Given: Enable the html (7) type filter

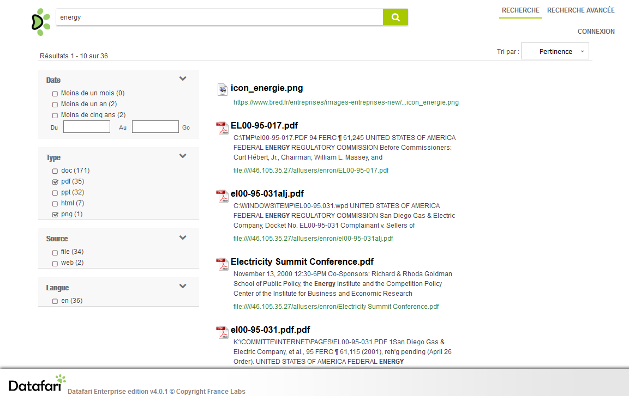Looking at the screenshot, I should point(55,203).
